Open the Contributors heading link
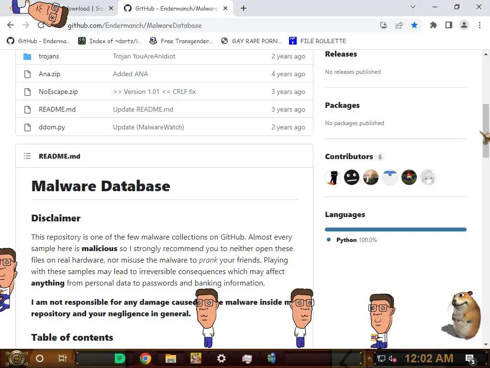 [349, 157]
